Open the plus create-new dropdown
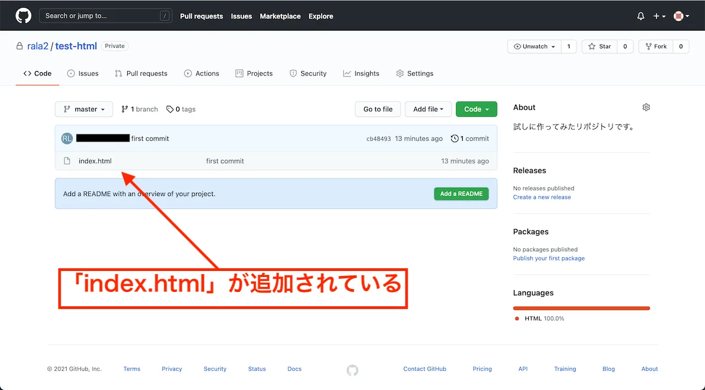The height and width of the screenshot is (390, 705). click(659, 17)
